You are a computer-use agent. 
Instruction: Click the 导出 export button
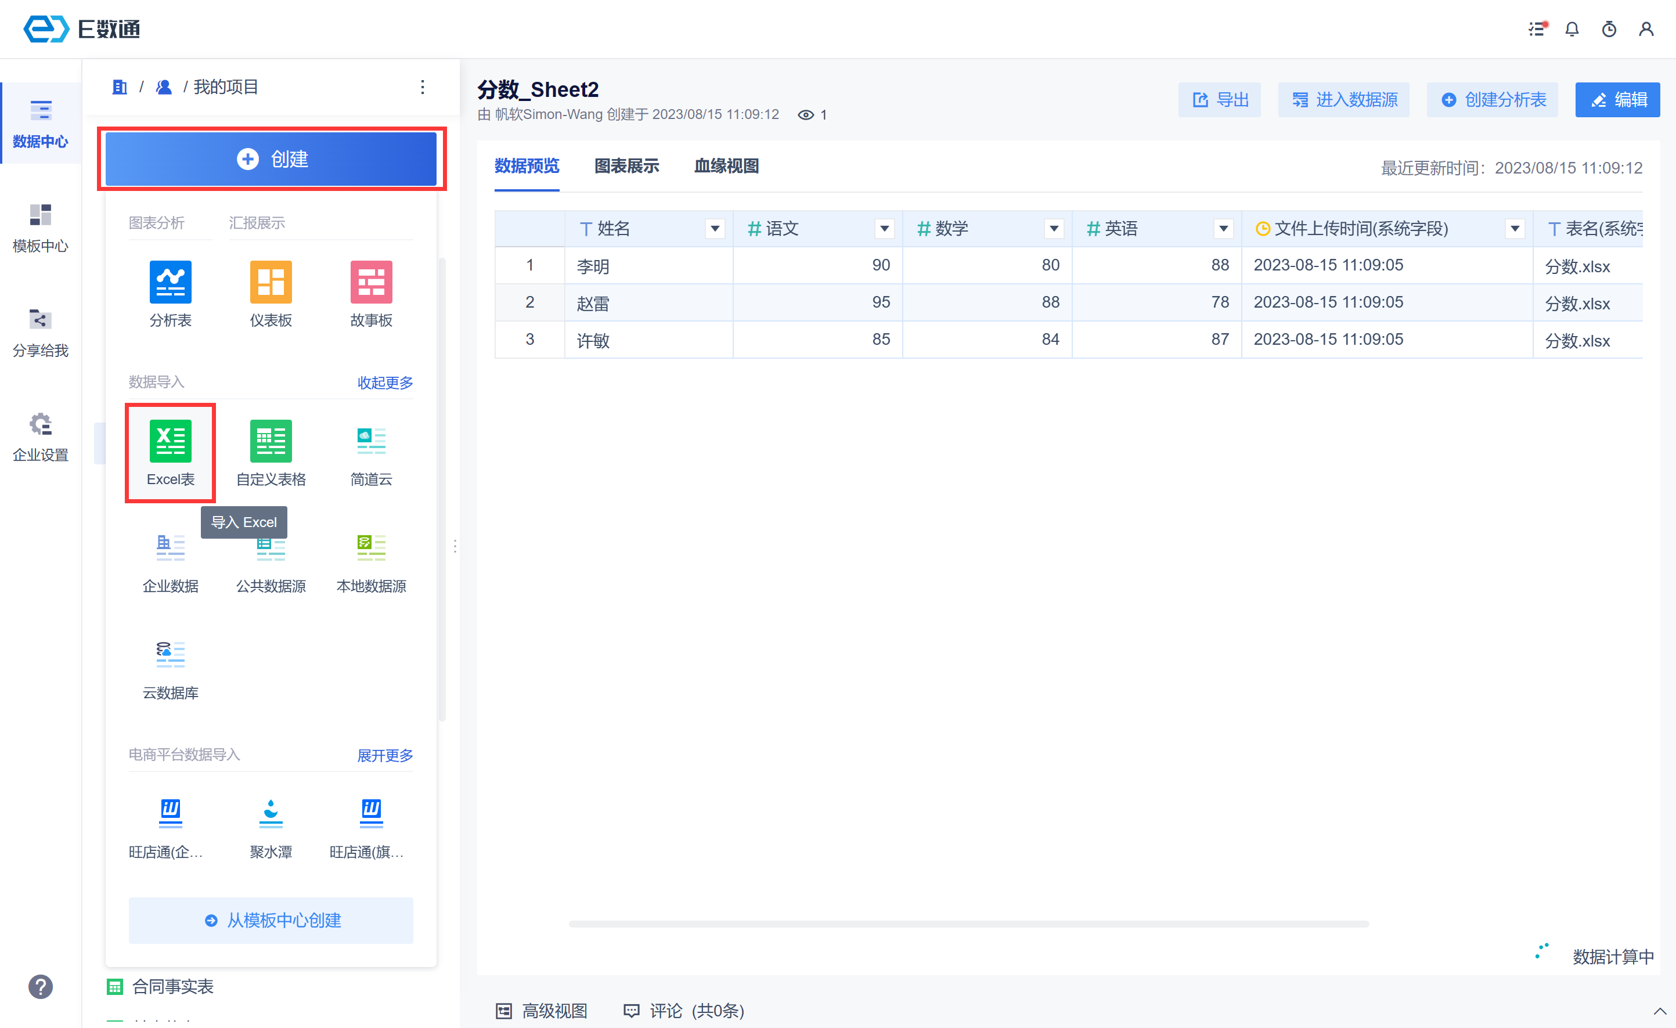click(1220, 100)
